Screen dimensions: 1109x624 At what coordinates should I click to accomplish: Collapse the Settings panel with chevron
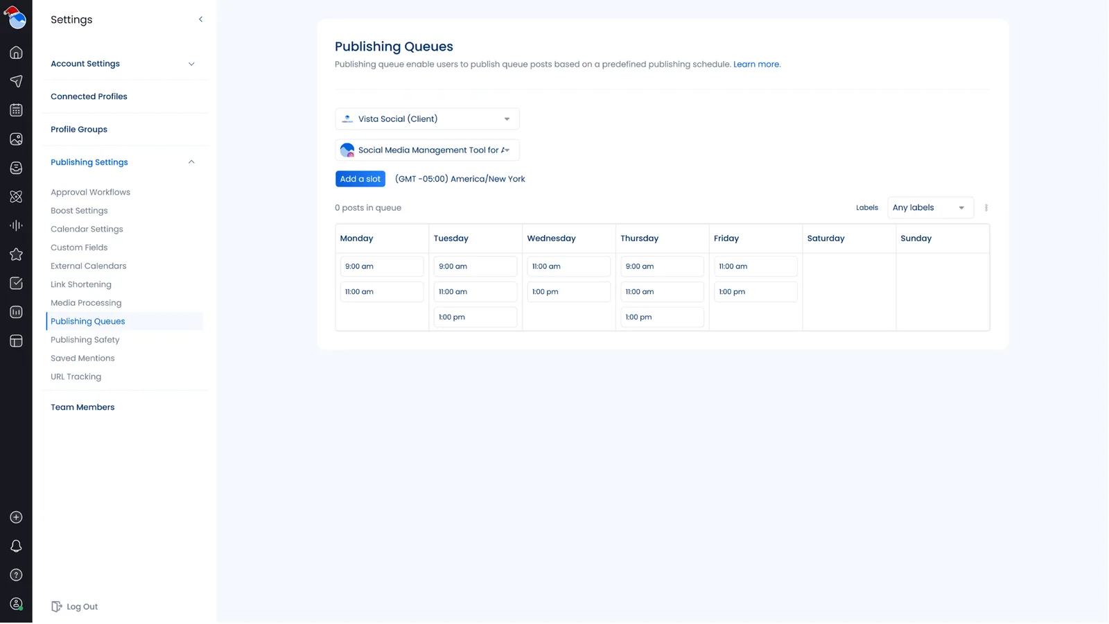click(x=200, y=19)
